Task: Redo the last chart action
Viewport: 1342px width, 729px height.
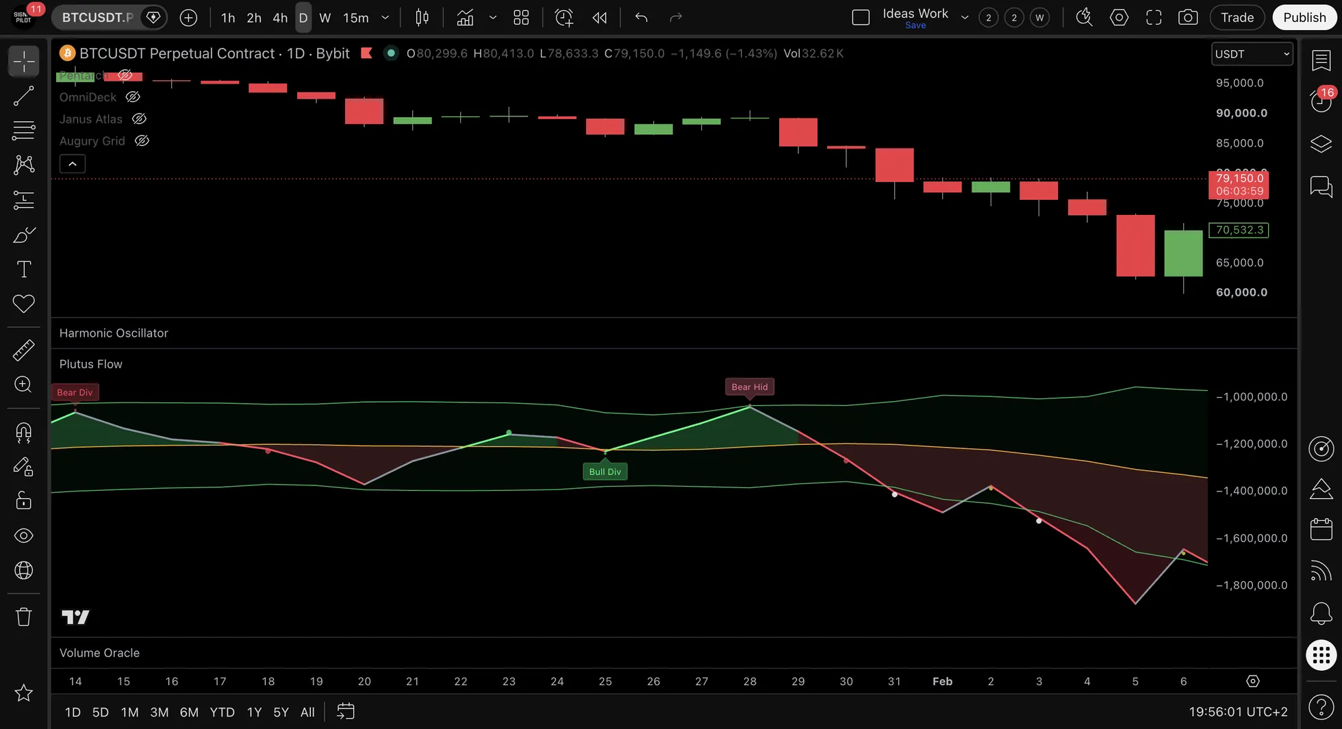Action: (676, 18)
